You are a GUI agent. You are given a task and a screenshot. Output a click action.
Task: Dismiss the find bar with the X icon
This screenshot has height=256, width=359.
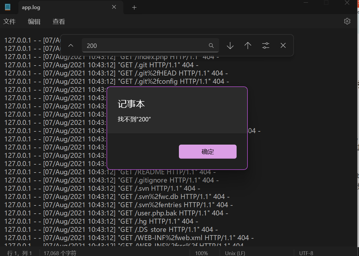283,46
